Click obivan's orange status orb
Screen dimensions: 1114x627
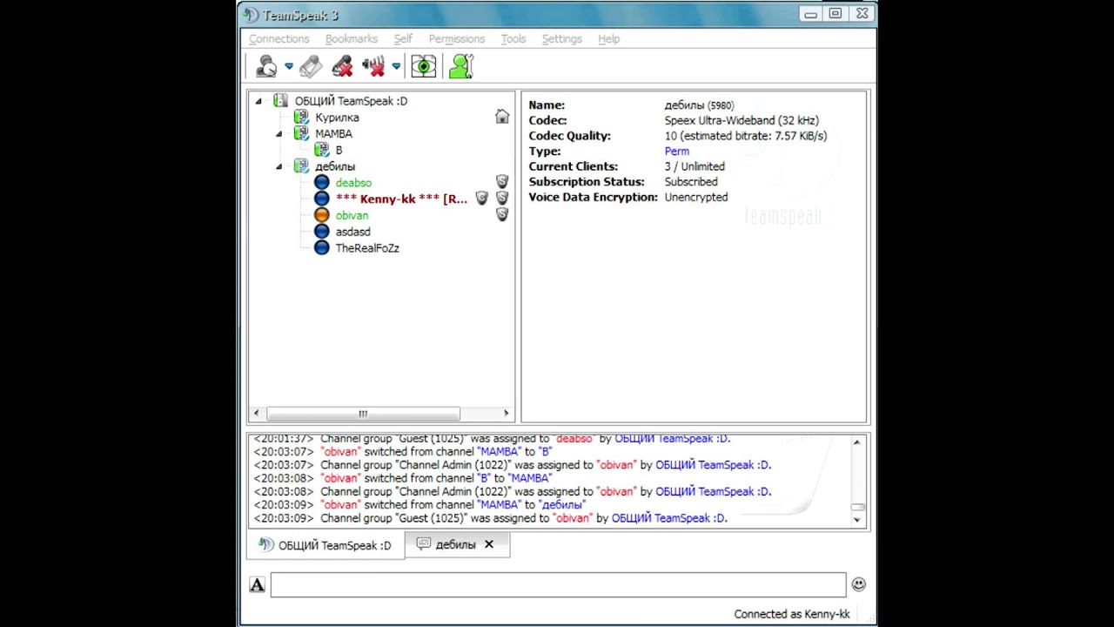coord(322,215)
